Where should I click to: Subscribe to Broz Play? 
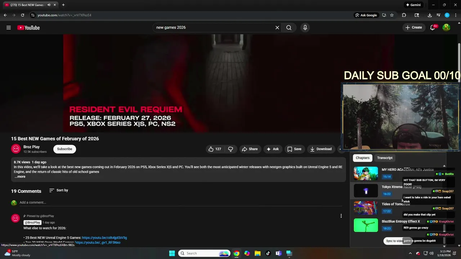[x=64, y=149]
